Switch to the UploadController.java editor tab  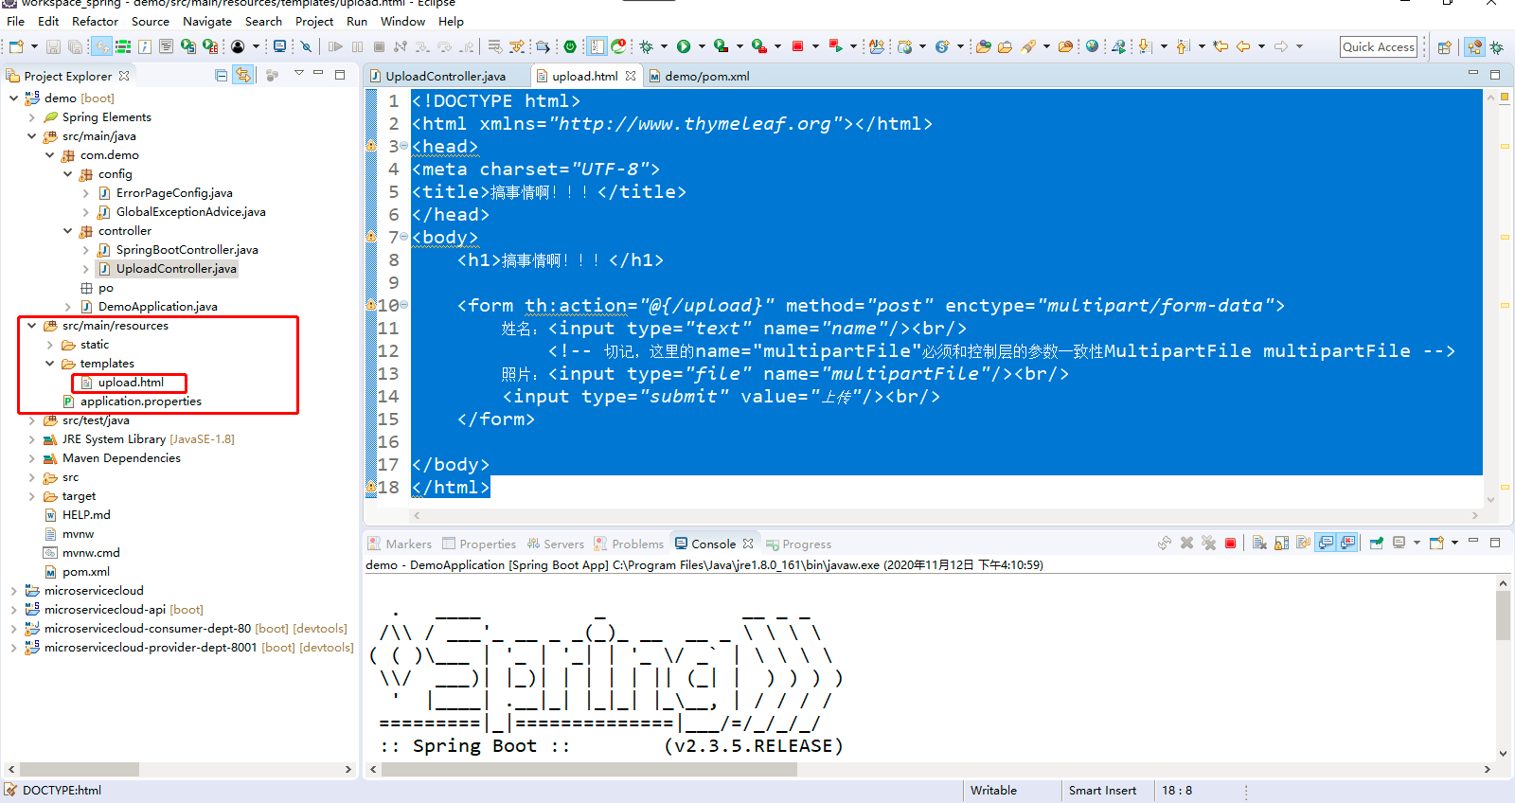click(445, 76)
